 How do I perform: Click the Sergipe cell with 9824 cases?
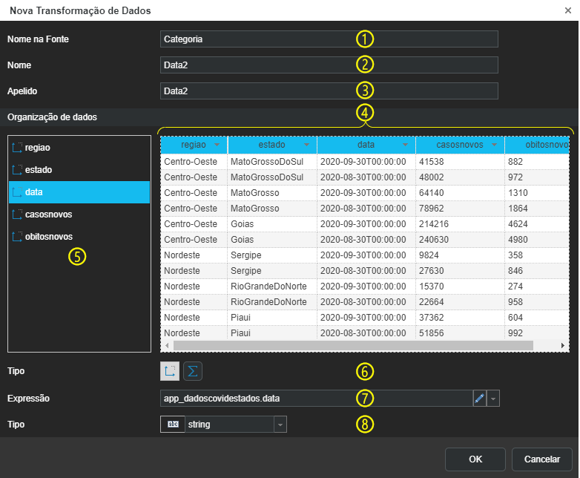pos(272,255)
